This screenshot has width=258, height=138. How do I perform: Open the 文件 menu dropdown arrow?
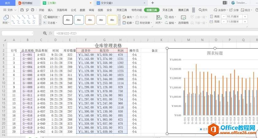(15, 10)
